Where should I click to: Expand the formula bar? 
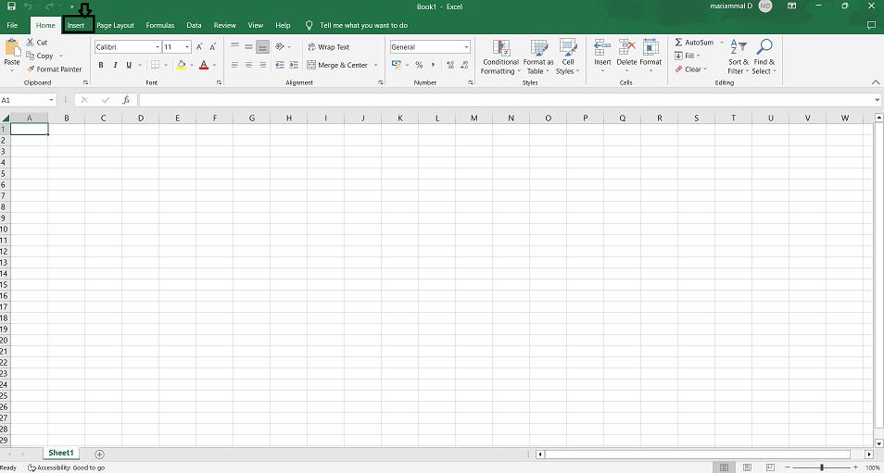[878, 100]
